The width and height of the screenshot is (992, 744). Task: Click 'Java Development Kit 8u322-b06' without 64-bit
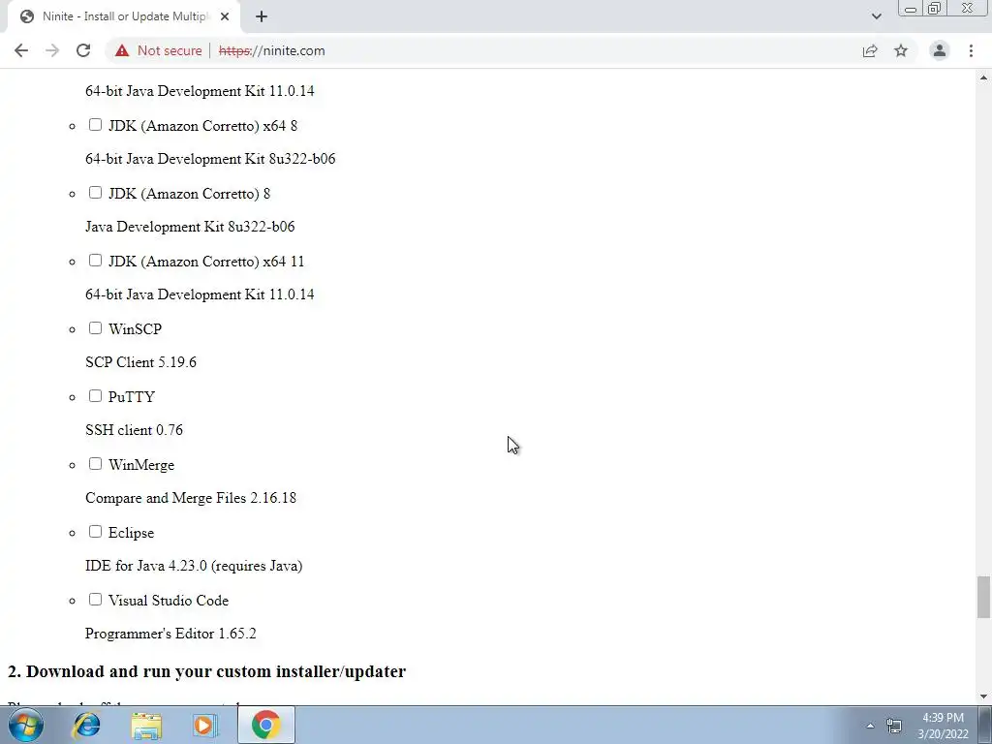tap(190, 227)
